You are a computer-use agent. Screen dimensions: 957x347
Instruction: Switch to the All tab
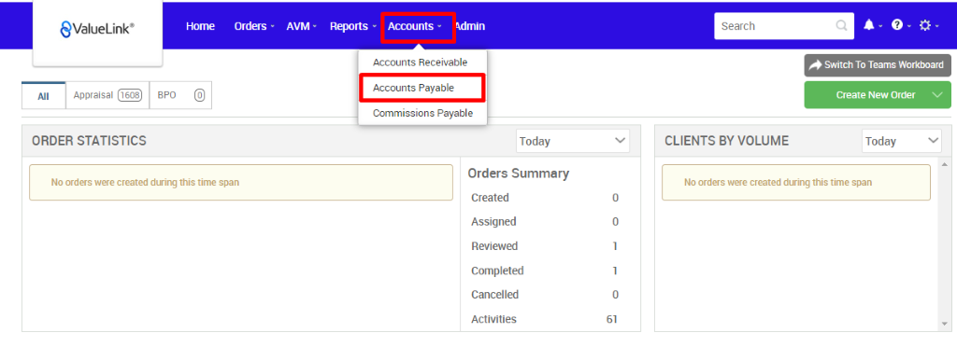[x=43, y=95]
